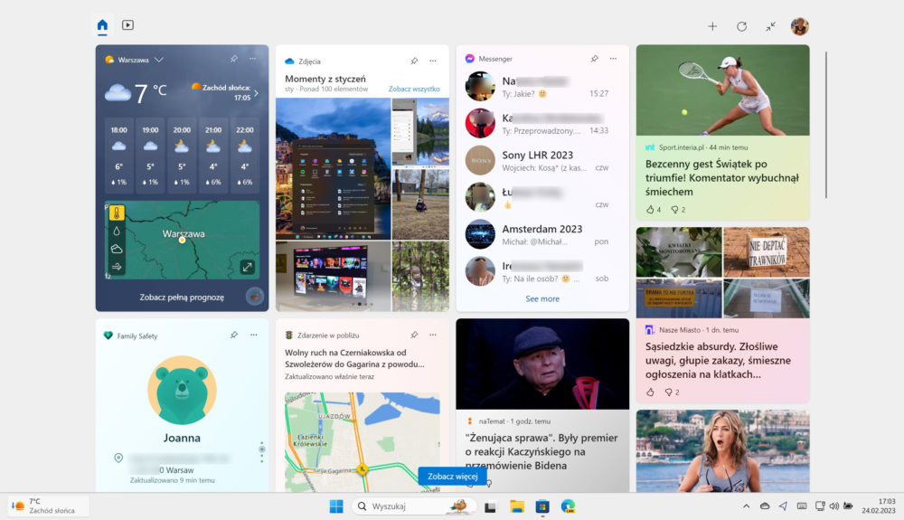Screen dimensions: 904x520
Task: Pin the Zdarzenie w pobliżu traffic widget
Action: [414, 335]
